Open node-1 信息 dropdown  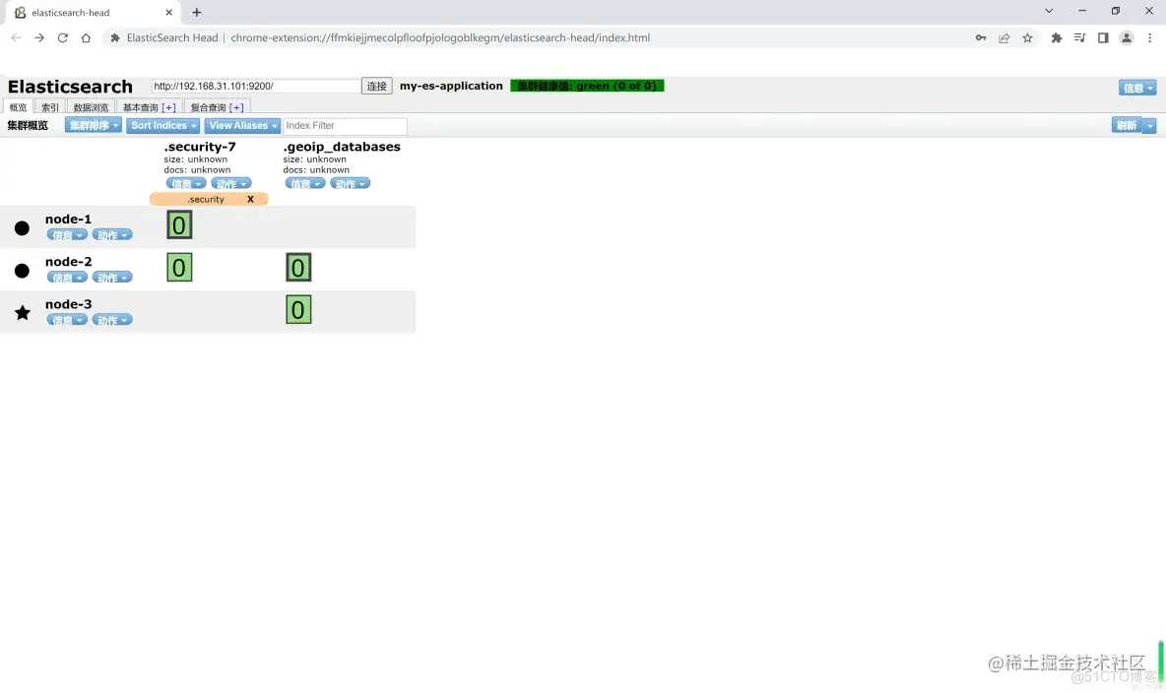(67, 235)
